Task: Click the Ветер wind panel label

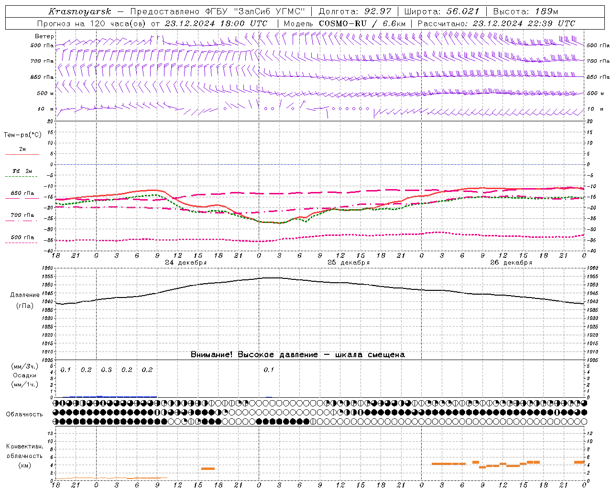Action: [44, 36]
